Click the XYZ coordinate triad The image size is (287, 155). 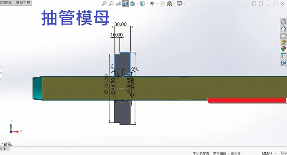coord(16,127)
